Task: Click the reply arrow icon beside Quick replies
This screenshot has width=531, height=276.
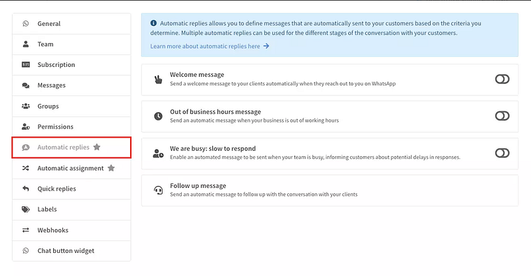Action: tap(26, 189)
